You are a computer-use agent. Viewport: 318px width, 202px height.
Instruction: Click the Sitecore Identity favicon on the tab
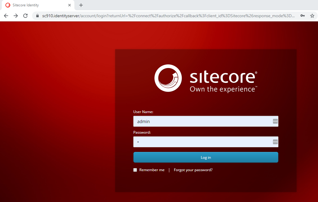pyautogui.click(x=8, y=5)
